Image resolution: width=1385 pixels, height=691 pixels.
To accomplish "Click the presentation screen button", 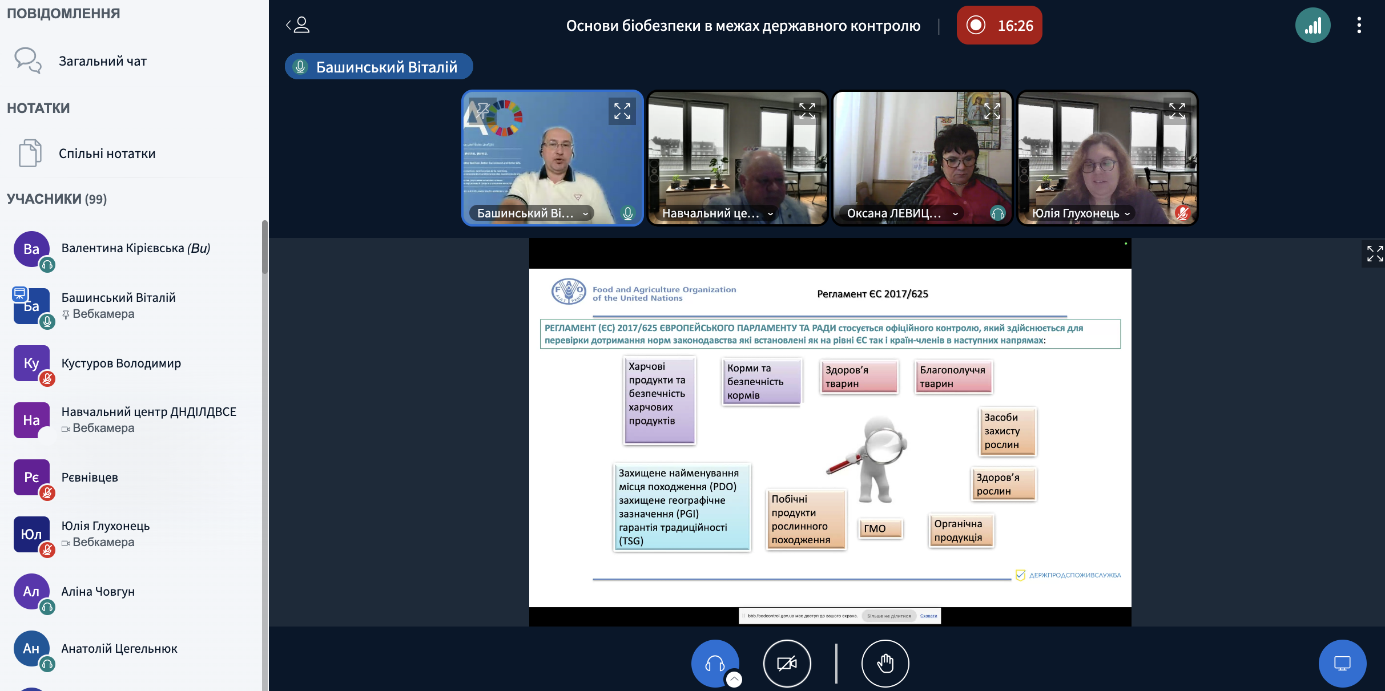I will coord(1342,663).
